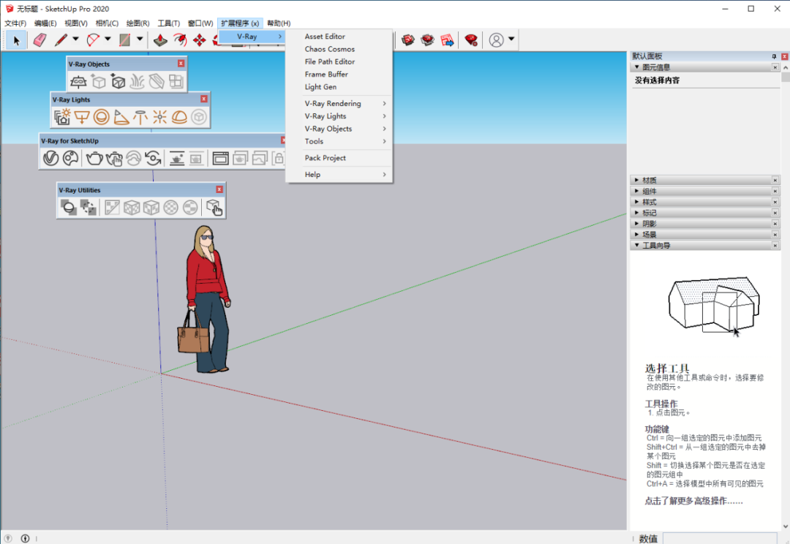Close the 材质 tray panel
The height and width of the screenshot is (544, 790).
[x=775, y=181]
